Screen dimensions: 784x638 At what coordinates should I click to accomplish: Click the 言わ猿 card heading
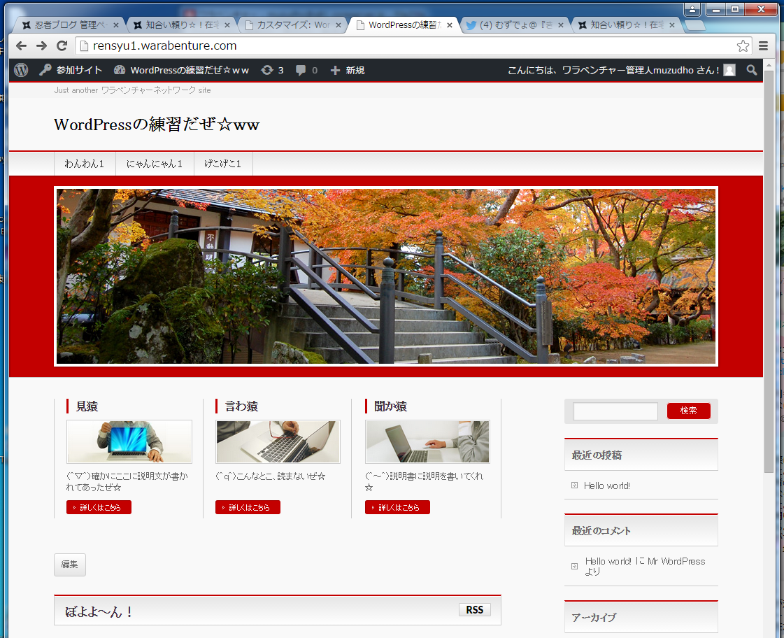point(241,406)
